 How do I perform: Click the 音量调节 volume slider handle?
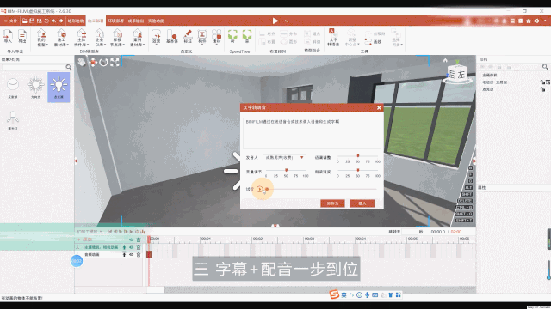coord(287,170)
